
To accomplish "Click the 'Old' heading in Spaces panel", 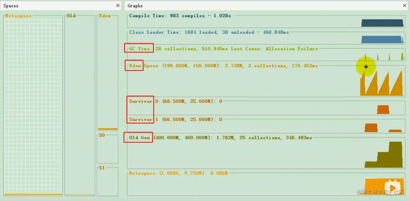I will point(71,16).
